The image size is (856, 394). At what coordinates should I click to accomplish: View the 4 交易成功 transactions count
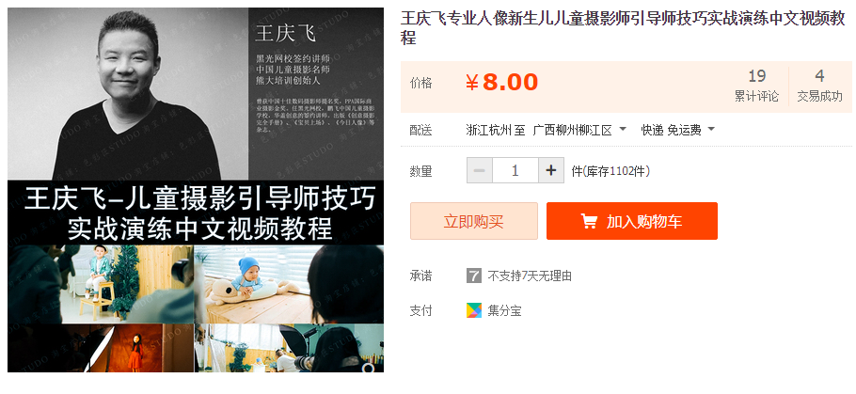(x=820, y=86)
